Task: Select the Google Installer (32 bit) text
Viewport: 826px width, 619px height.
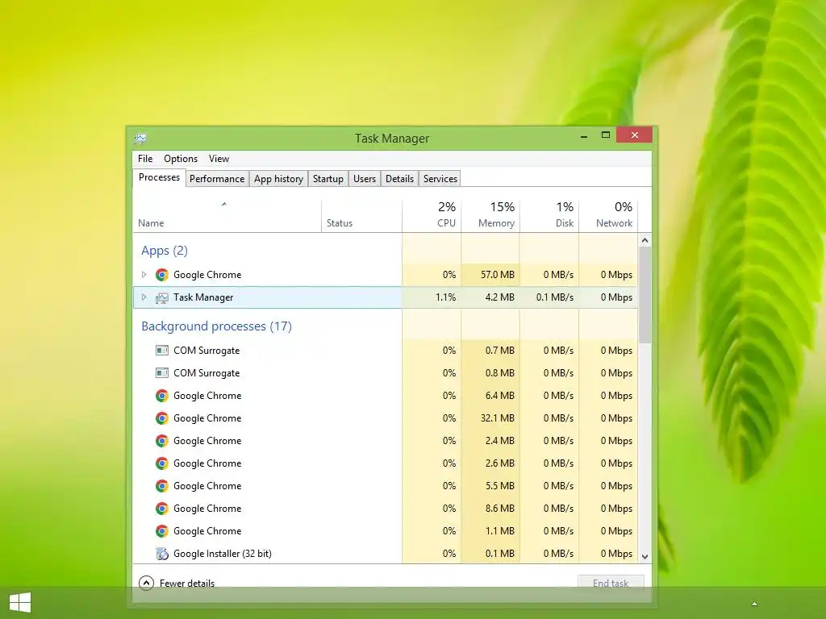Action: (x=223, y=554)
